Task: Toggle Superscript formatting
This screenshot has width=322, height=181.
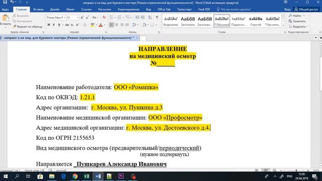Action: (x=77, y=25)
